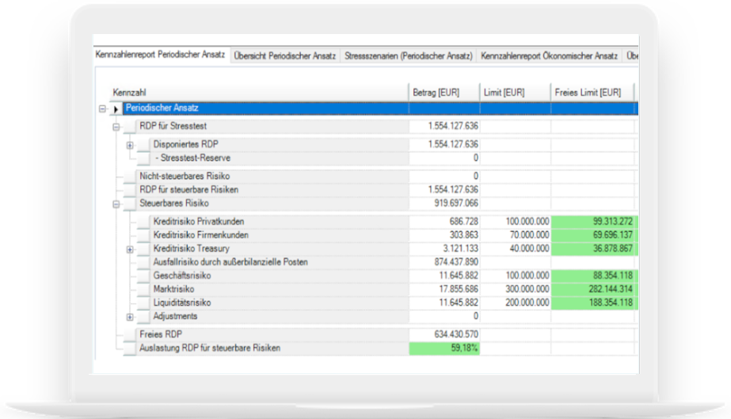The width and height of the screenshot is (731, 419).
Task: Select Auslastung RDP für steuerbare Risiken row
Action: 380,349
